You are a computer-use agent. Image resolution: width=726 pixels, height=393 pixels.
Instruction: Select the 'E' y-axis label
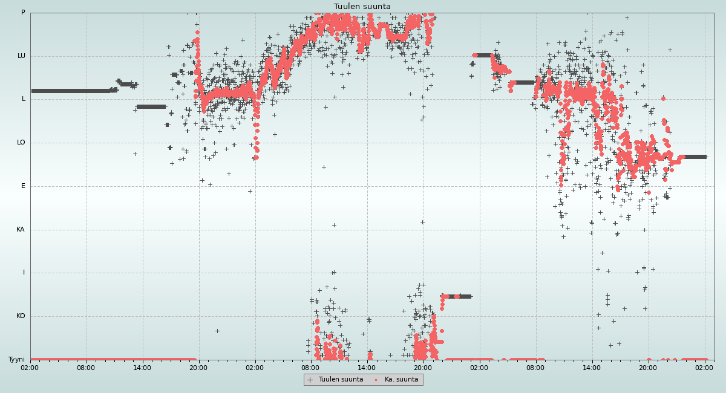24,186
